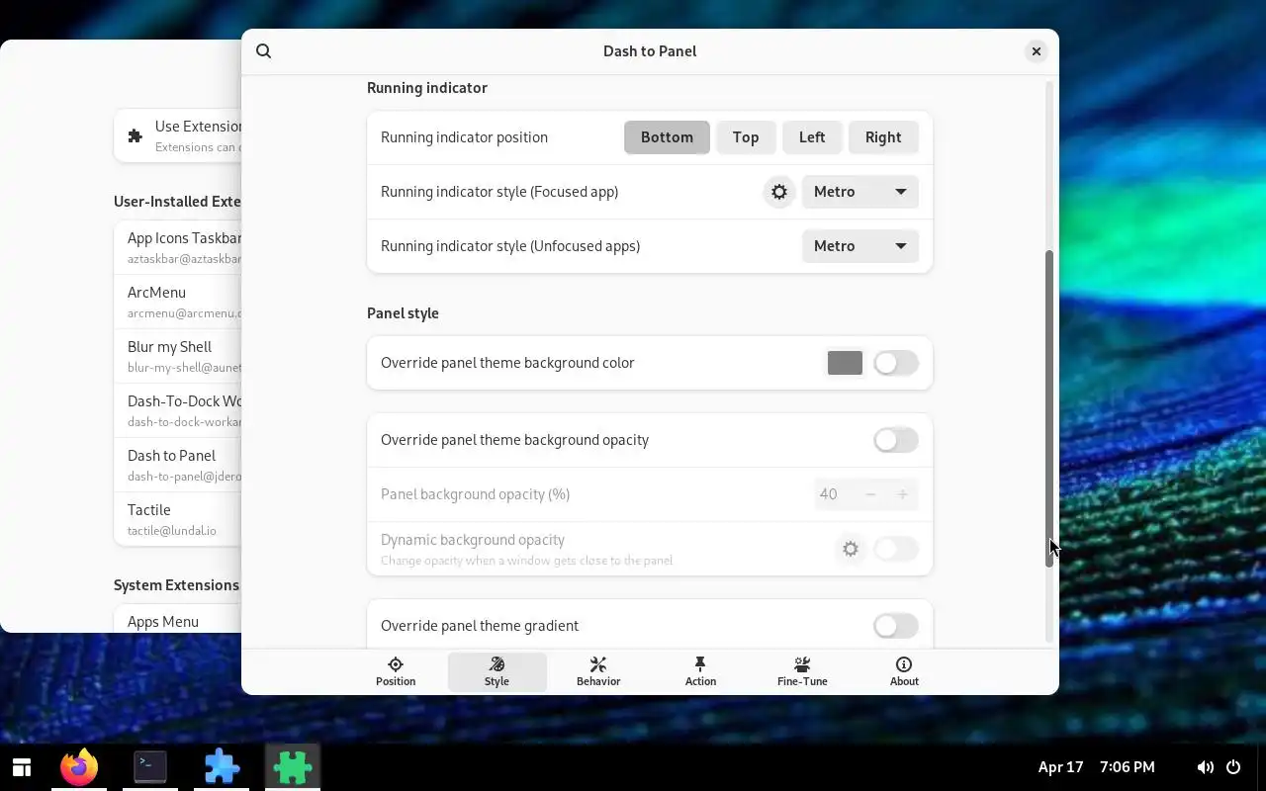Switch to the Behavior tab
This screenshot has width=1266, height=791.
pyautogui.click(x=598, y=672)
